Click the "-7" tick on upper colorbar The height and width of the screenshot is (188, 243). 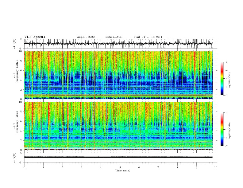[226, 95]
